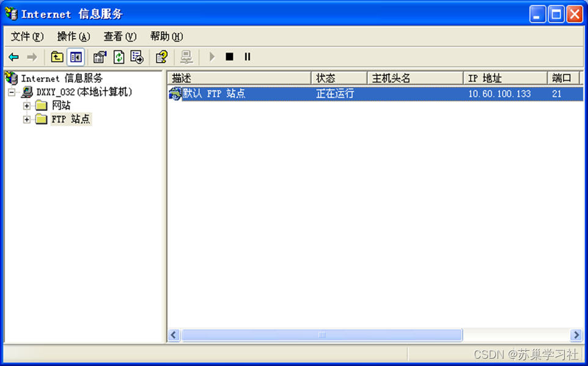588x366 pixels.
Task: Collapse the DXXY_032 tree node
Action: click(12, 92)
